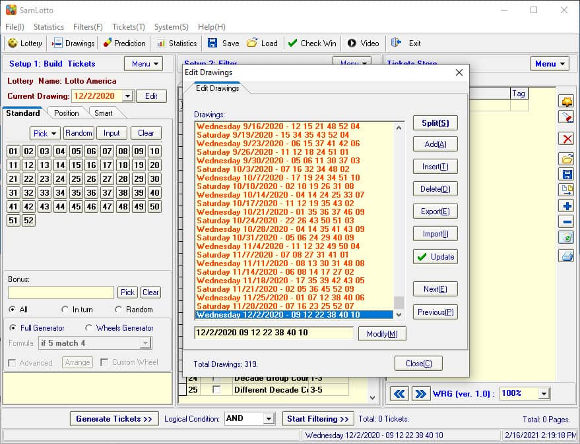The width and height of the screenshot is (580, 444).
Task: Click the SamLotto app icon in title bar
Action: [11, 10]
